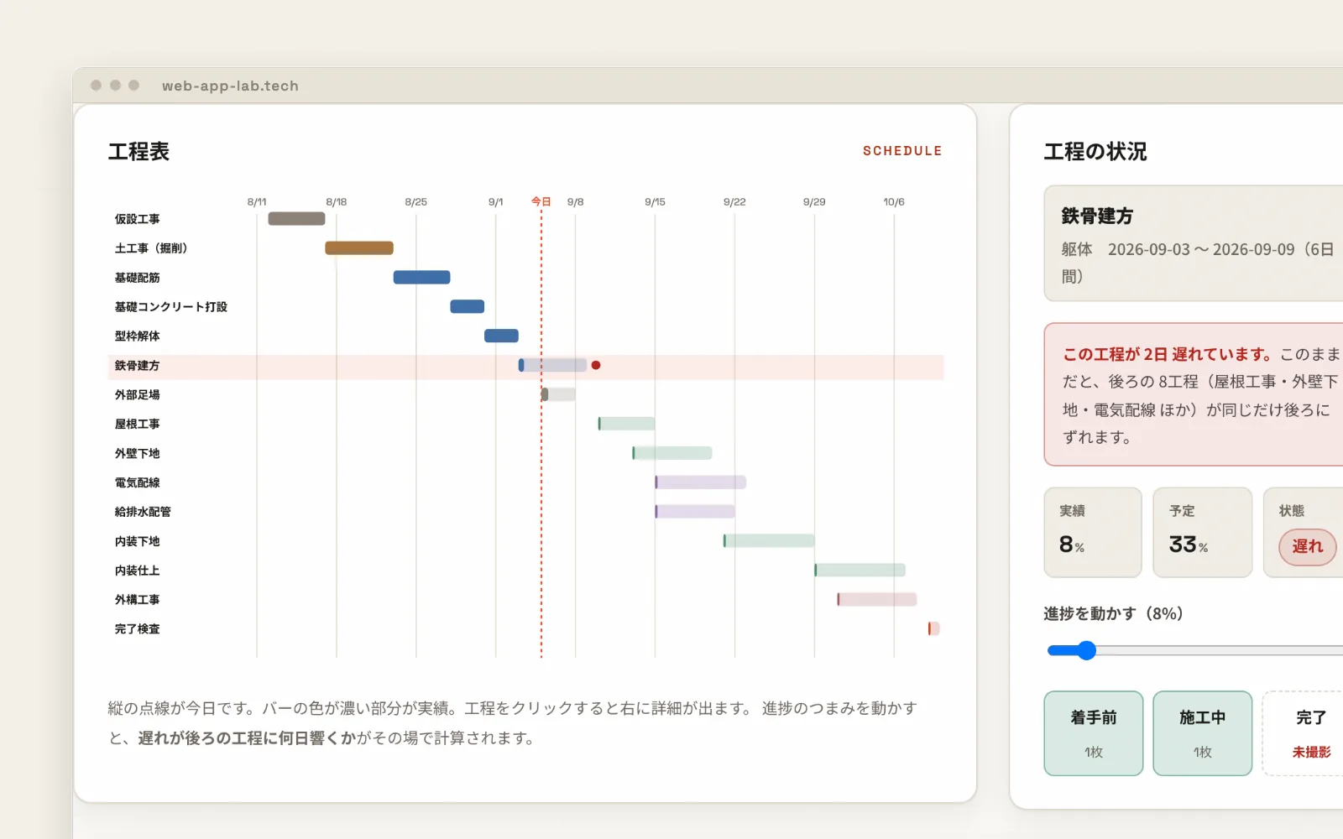Select the 給排水配管 bar
This screenshot has width=1343, height=839.
point(695,512)
